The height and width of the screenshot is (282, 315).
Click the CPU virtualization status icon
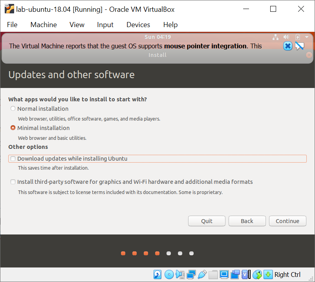(246, 275)
